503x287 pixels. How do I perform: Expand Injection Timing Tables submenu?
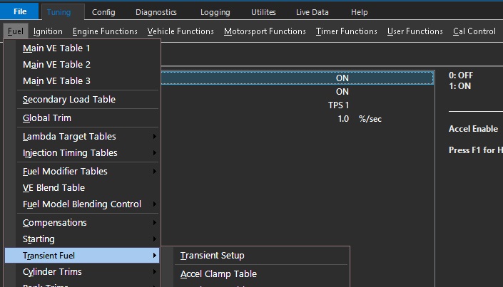point(70,153)
